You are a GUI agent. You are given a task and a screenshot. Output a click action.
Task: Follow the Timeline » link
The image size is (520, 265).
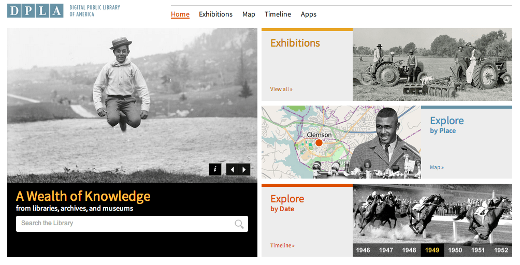point(282,245)
